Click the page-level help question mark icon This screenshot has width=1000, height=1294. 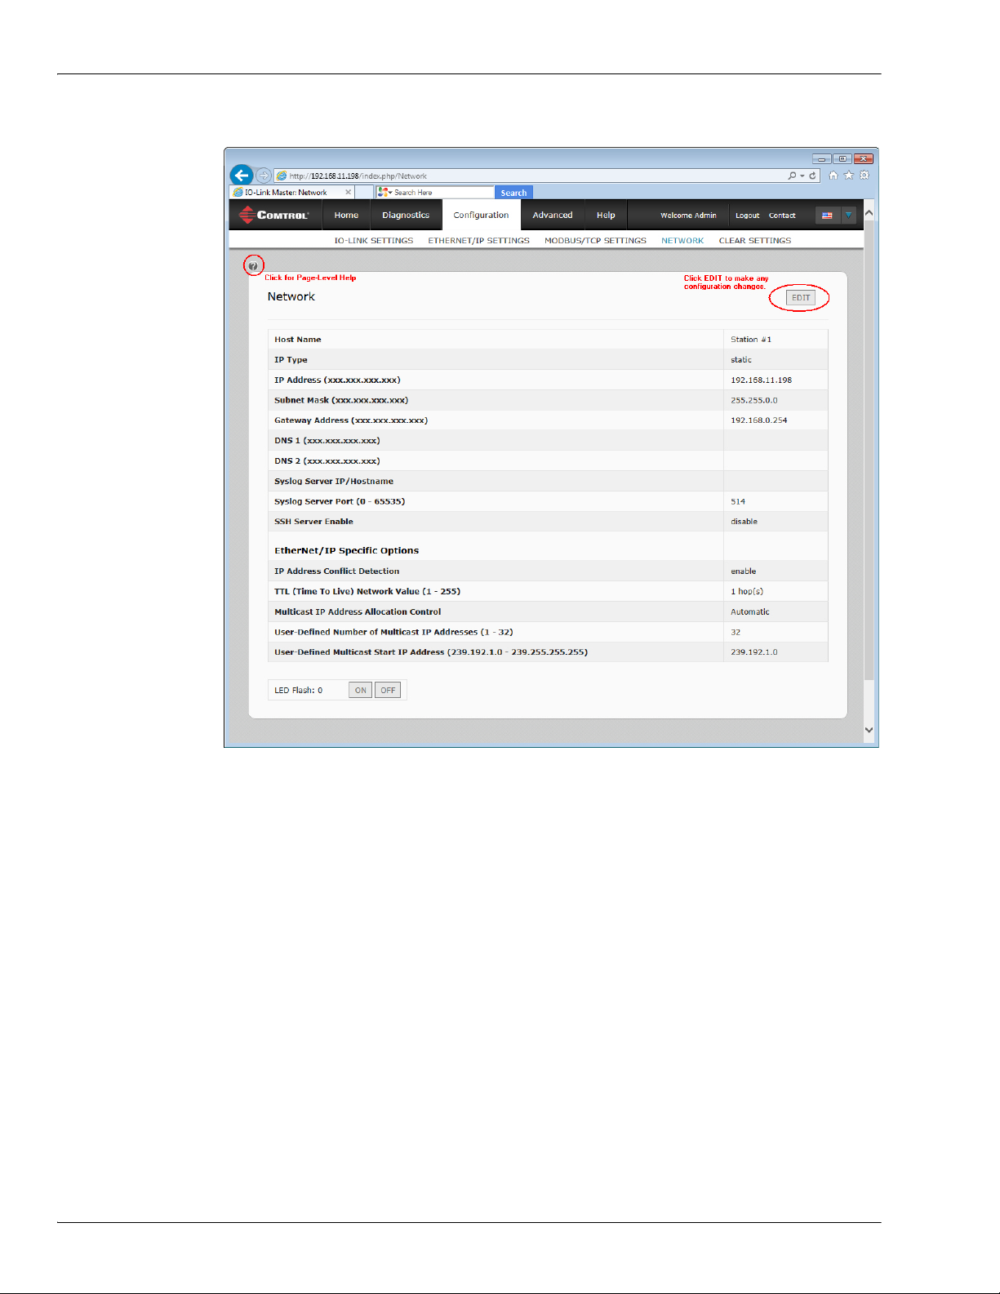point(253,266)
